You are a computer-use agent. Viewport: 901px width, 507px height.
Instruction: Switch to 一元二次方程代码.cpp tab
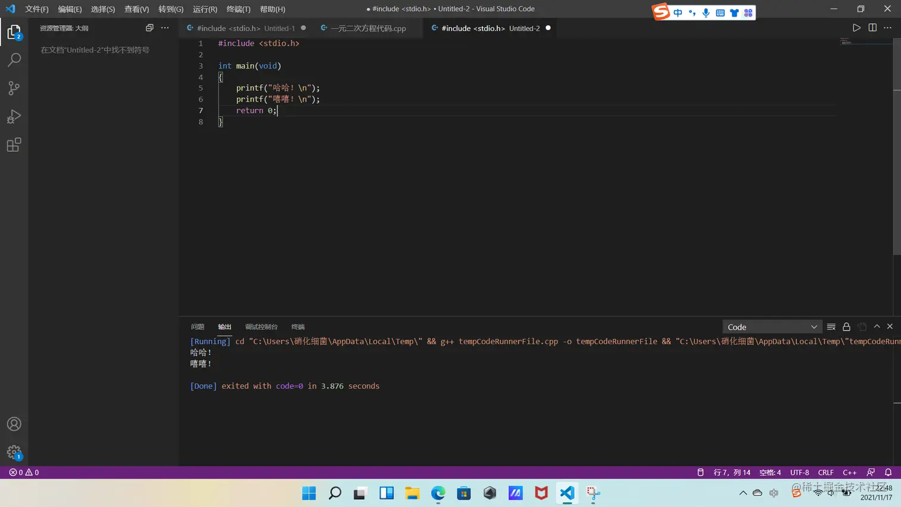[x=368, y=28]
